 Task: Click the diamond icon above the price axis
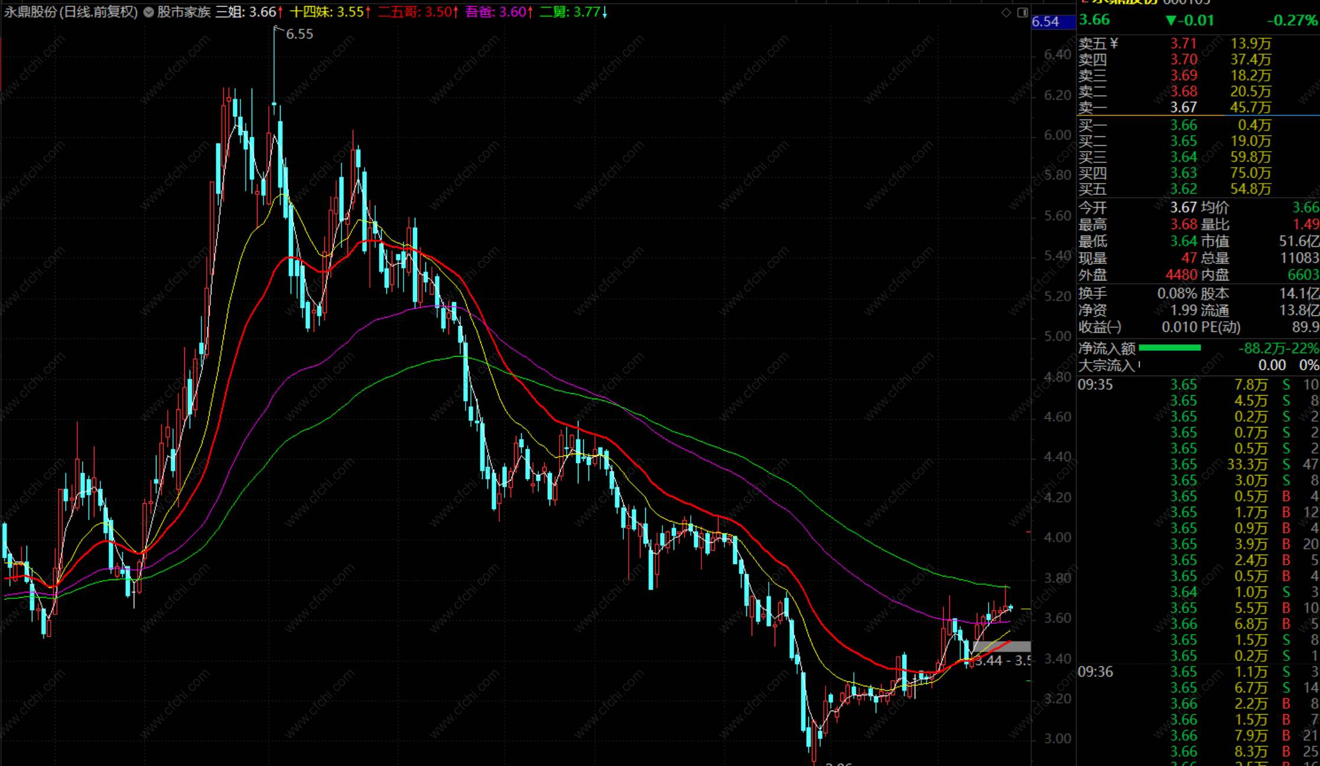click(1006, 12)
